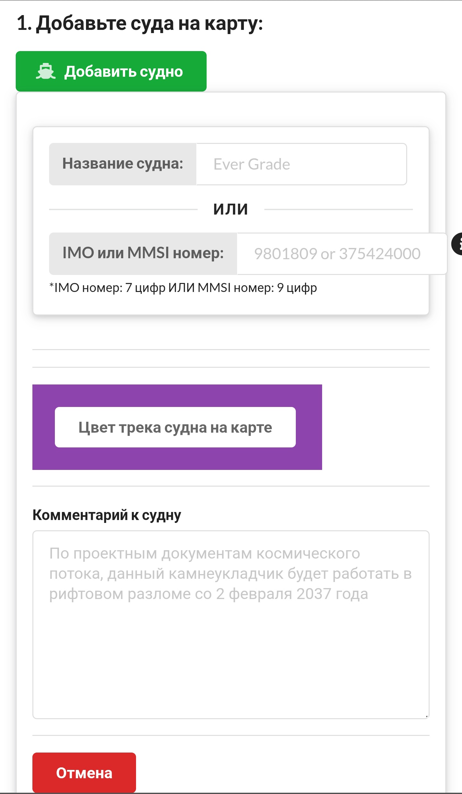This screenshot has width=462, height=794.
Task: Click the black info icon at right edge
Action: click(x=457, y=244)
